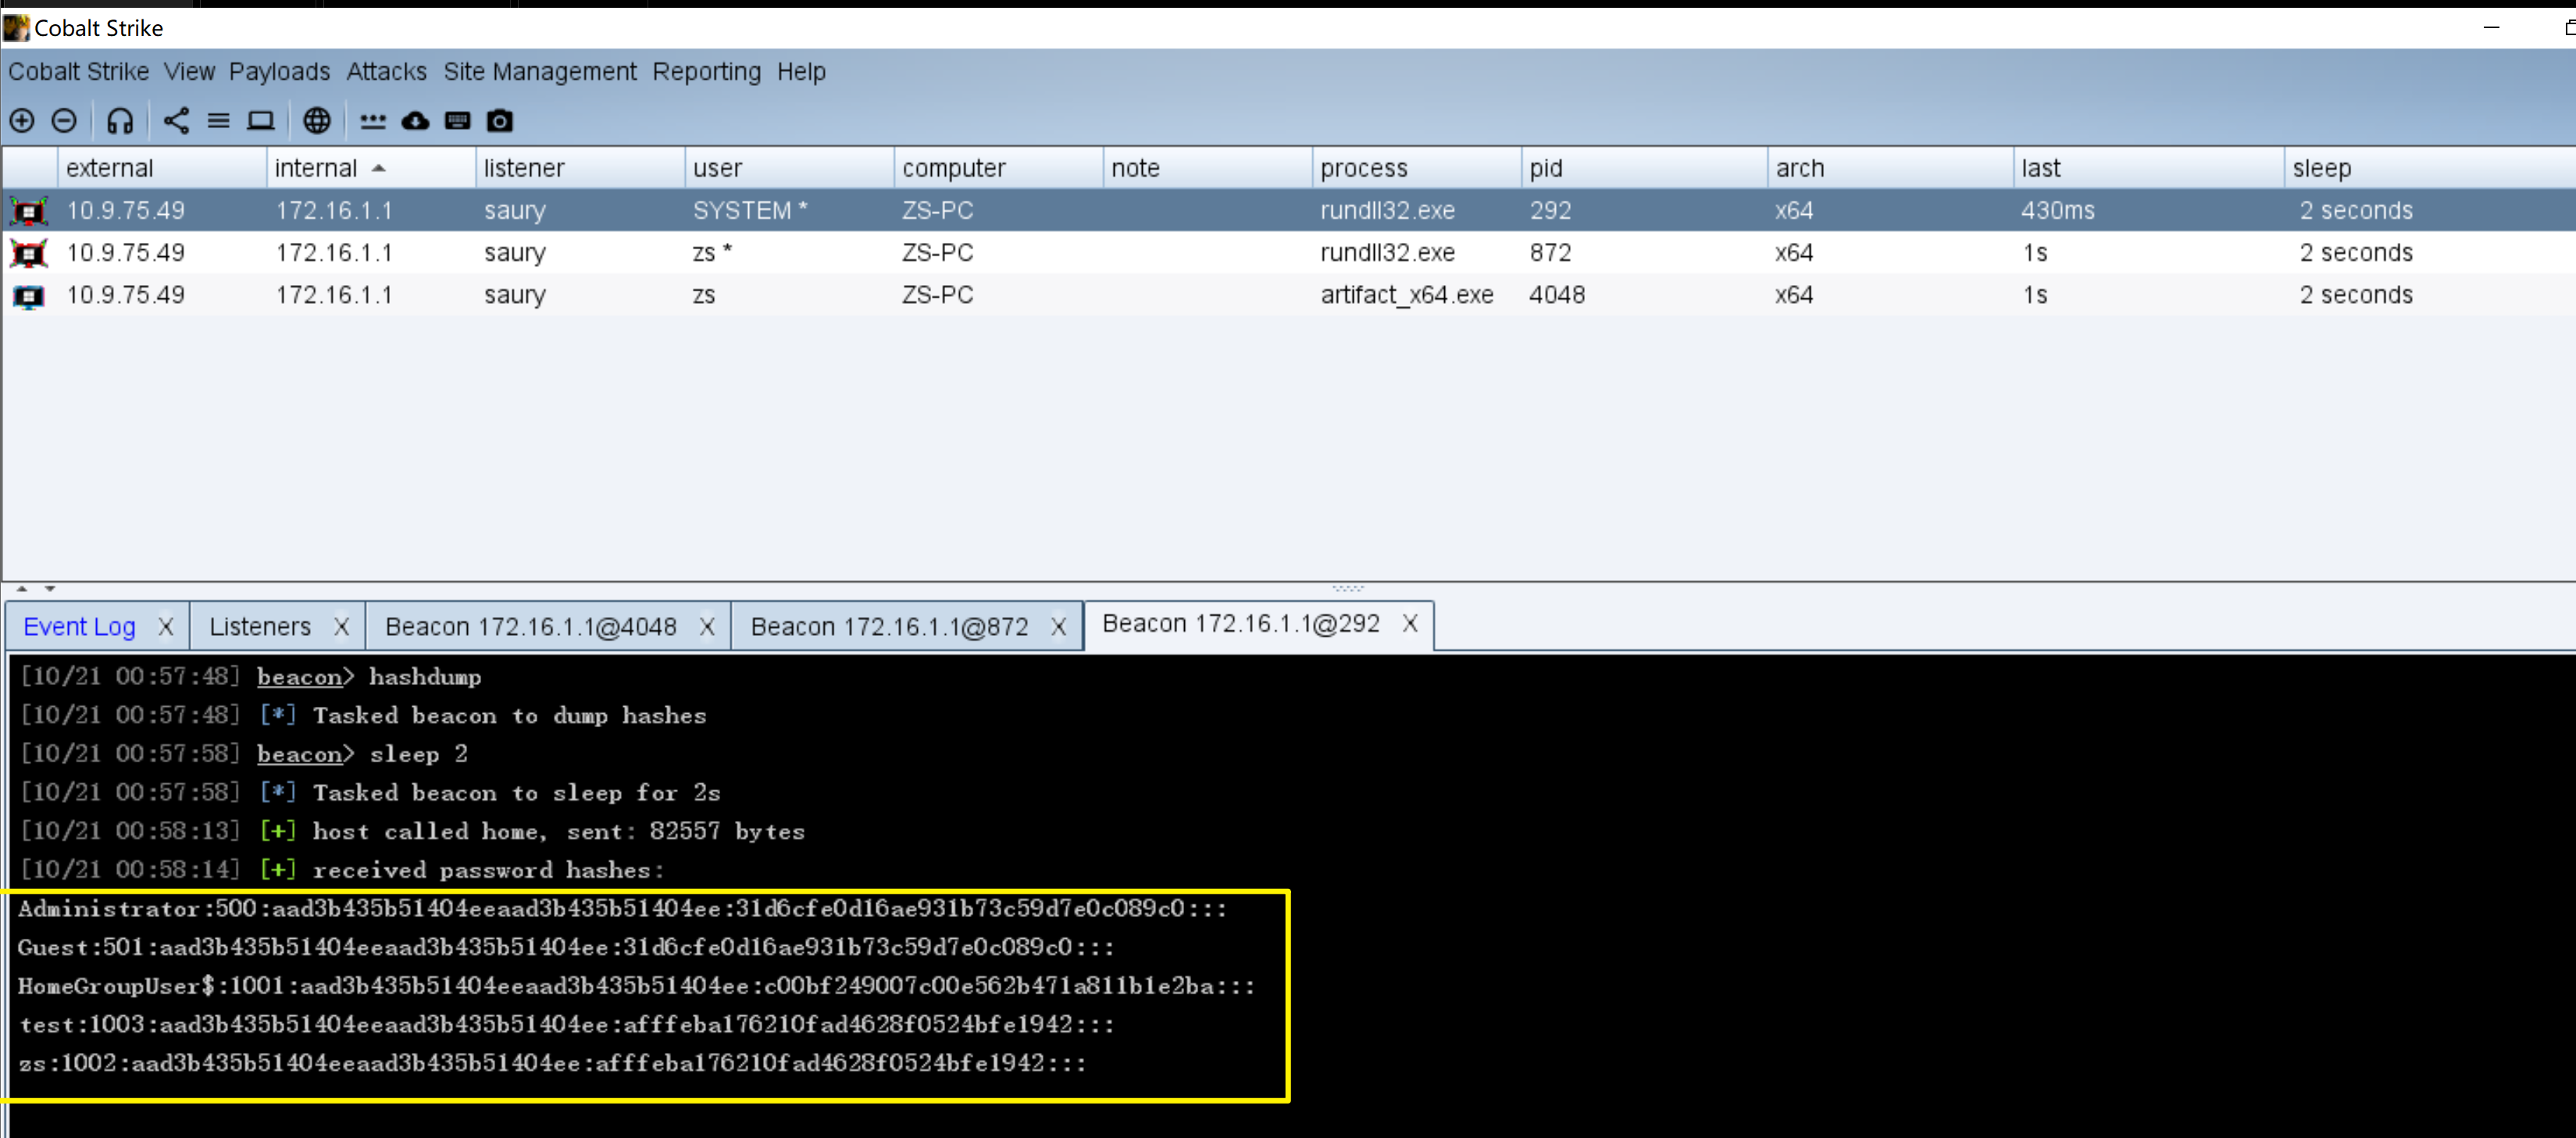The height and width of the screenshot is (1138, 2576).
Task: Switch to the Beacon 172.16.1.1@4048 tab
Action: click(x=531, y=627)
